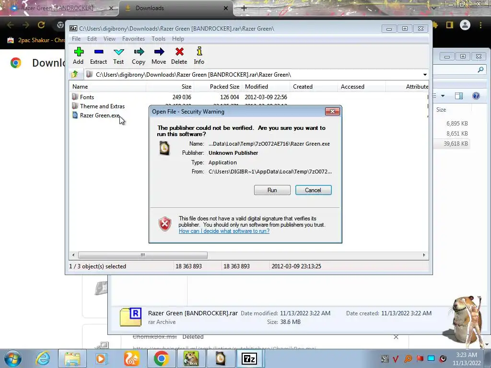This screenshot has height=368, width=491.
Task: Click the right scroll arrow in 7-Zip
Action: pos(424,255)
